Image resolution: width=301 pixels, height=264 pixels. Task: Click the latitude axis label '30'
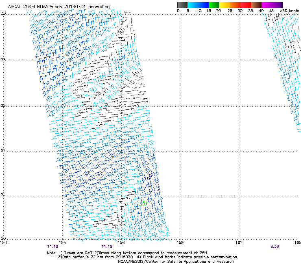pyautogui.click(x=3, y=13)
